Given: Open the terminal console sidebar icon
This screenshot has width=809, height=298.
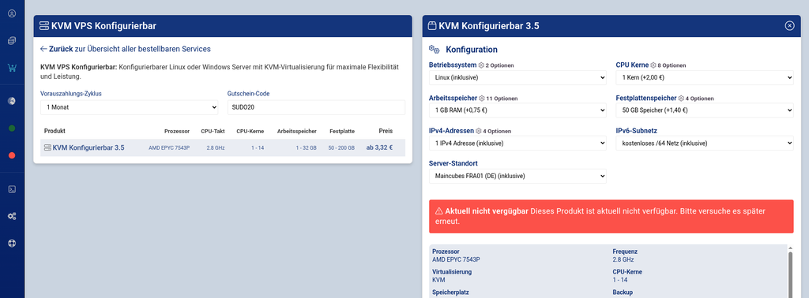Looking at the screenshot, I should pyautogui.click(x=12, y=189).
